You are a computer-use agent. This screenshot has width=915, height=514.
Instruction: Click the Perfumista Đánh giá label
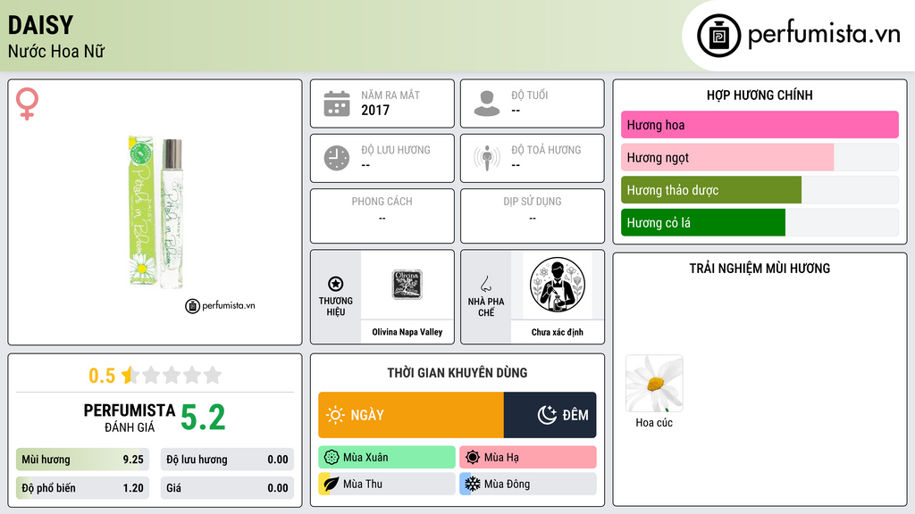point(130,418)
